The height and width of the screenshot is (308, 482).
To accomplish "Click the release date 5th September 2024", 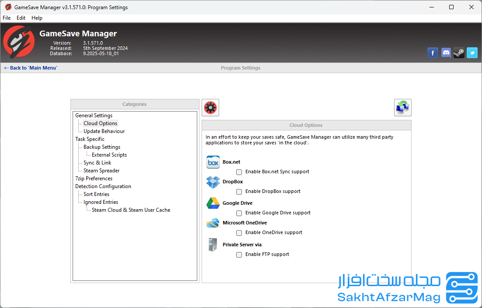I will tap(105, 48).
